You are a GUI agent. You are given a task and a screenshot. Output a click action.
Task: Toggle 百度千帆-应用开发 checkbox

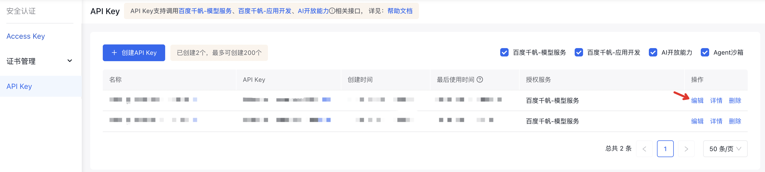coord(579,52)
